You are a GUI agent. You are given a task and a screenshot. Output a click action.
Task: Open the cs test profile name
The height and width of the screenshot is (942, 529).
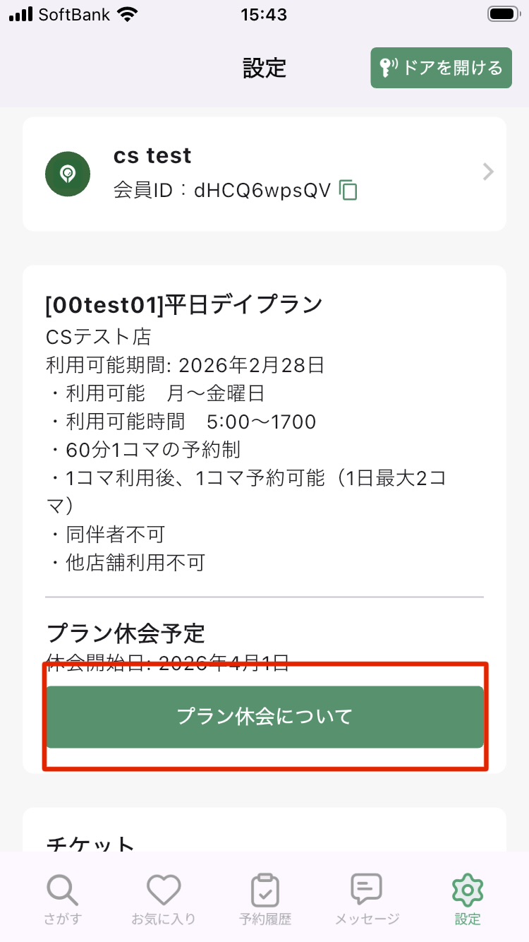click(x=152, y=156)
